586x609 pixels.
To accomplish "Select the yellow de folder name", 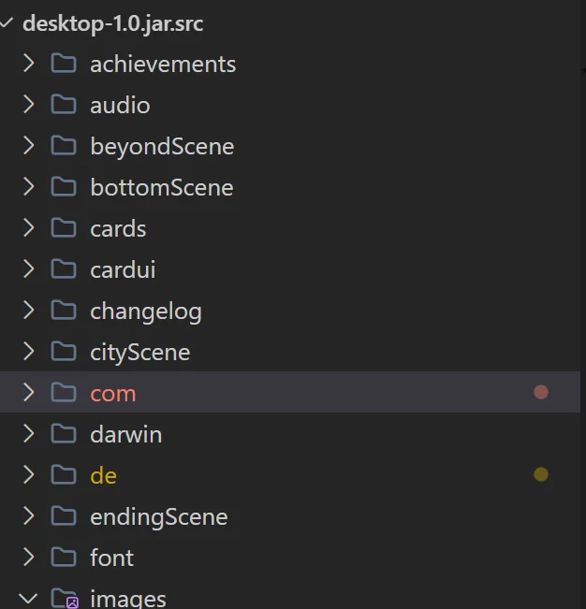I will coord(103,476).
